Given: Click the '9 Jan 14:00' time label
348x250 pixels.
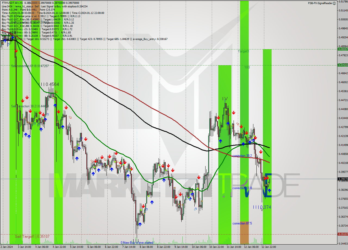Looking at the screenshot, I should coord(181,247).
